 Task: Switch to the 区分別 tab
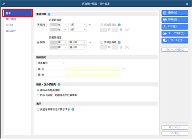tap(10, 25)
